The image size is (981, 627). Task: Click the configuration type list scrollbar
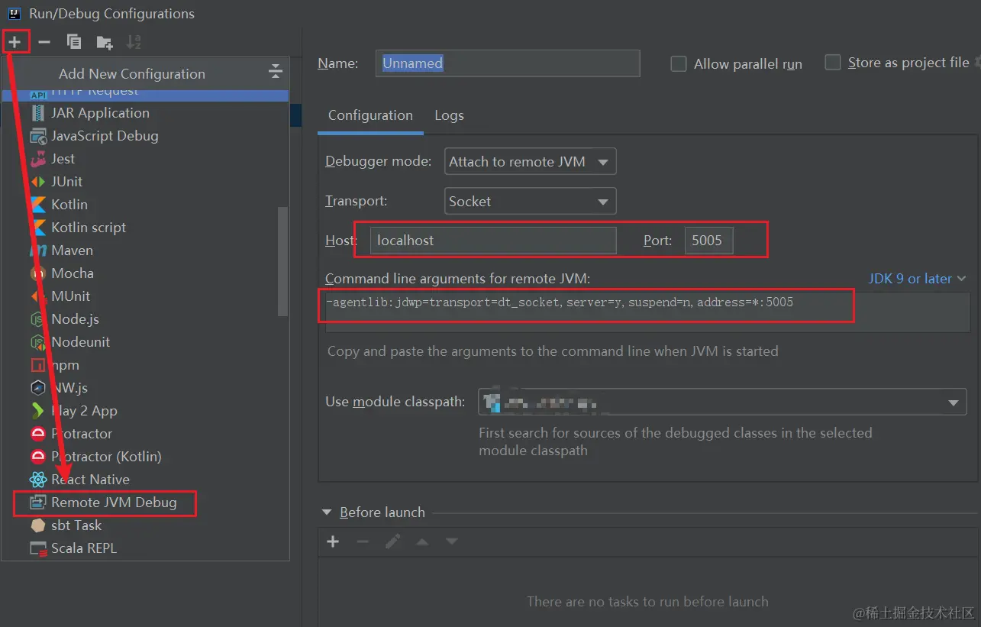pos(282,261)
